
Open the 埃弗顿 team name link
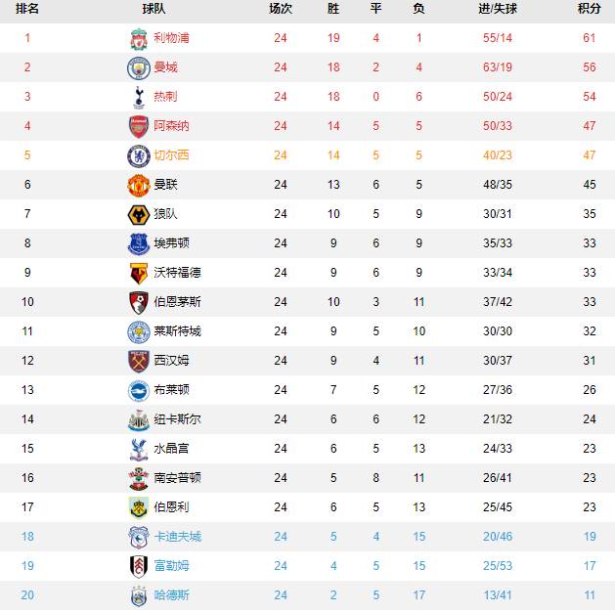pyautogui.click(x=171, y=243)
